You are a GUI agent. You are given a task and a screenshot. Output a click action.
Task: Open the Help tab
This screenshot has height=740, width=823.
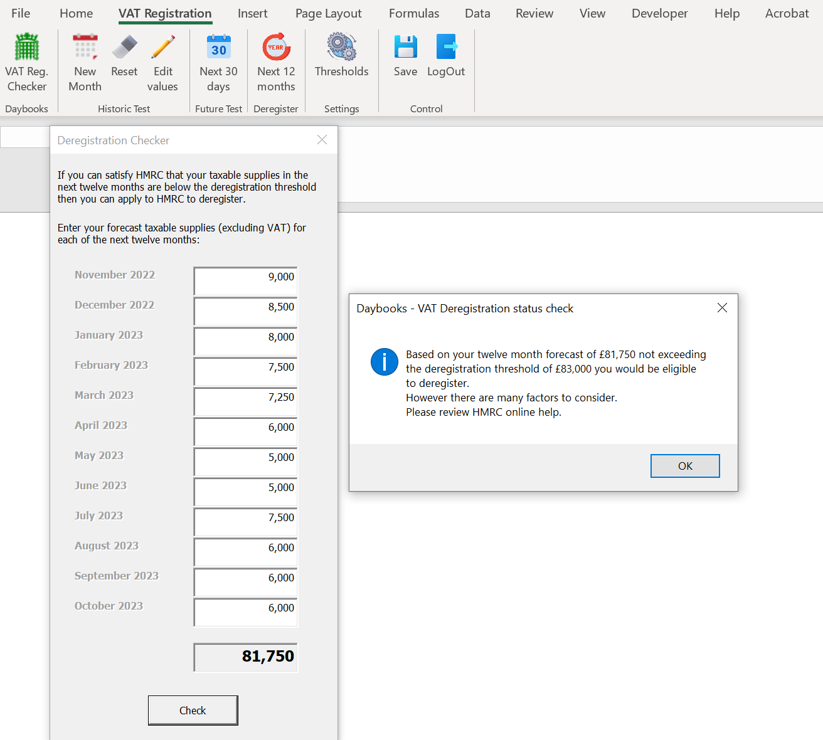(727, 13)
